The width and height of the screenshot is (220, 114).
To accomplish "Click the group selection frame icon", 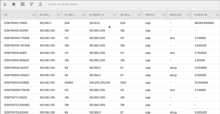I will 23,4.
